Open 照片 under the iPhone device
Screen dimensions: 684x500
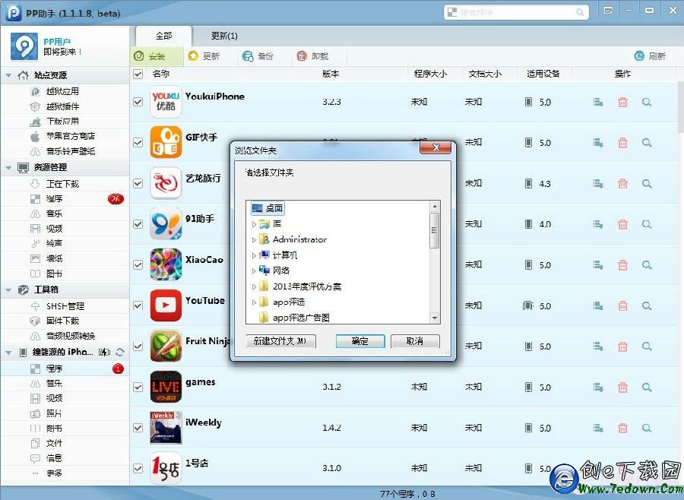pos(54,413)
